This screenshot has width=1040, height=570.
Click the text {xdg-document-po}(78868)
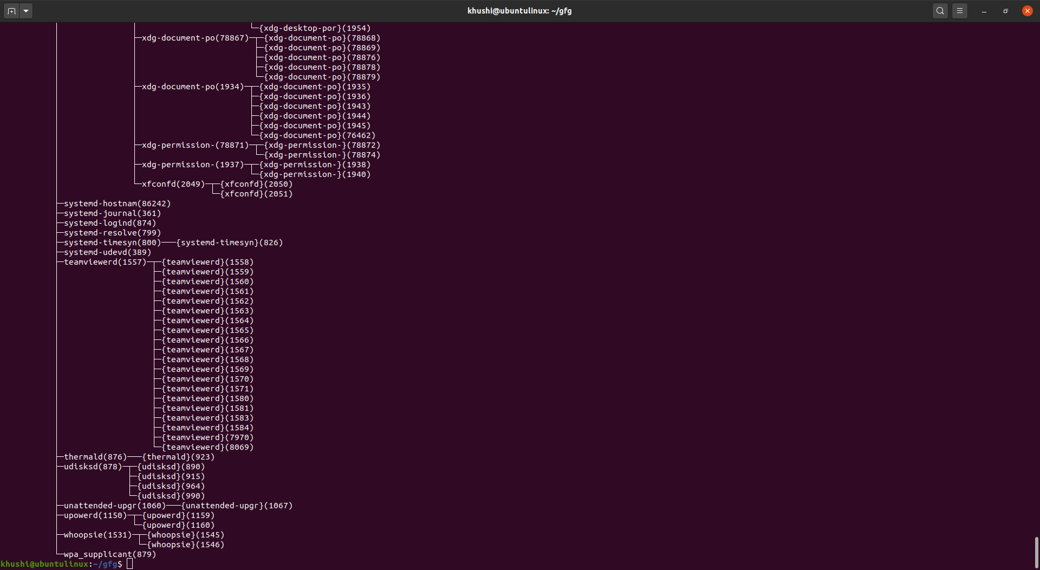click(322, 38)
